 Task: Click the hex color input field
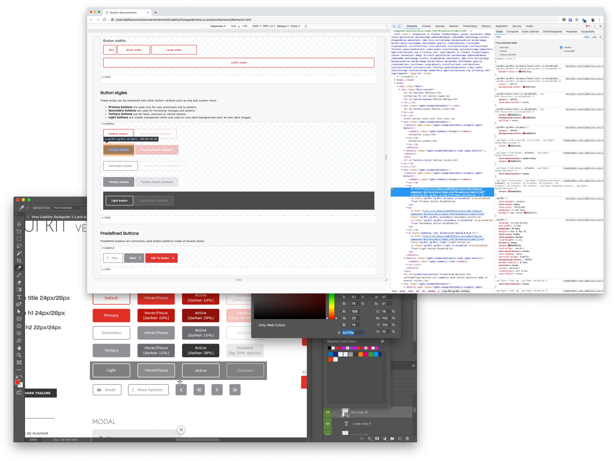click(x=353, y=332)
